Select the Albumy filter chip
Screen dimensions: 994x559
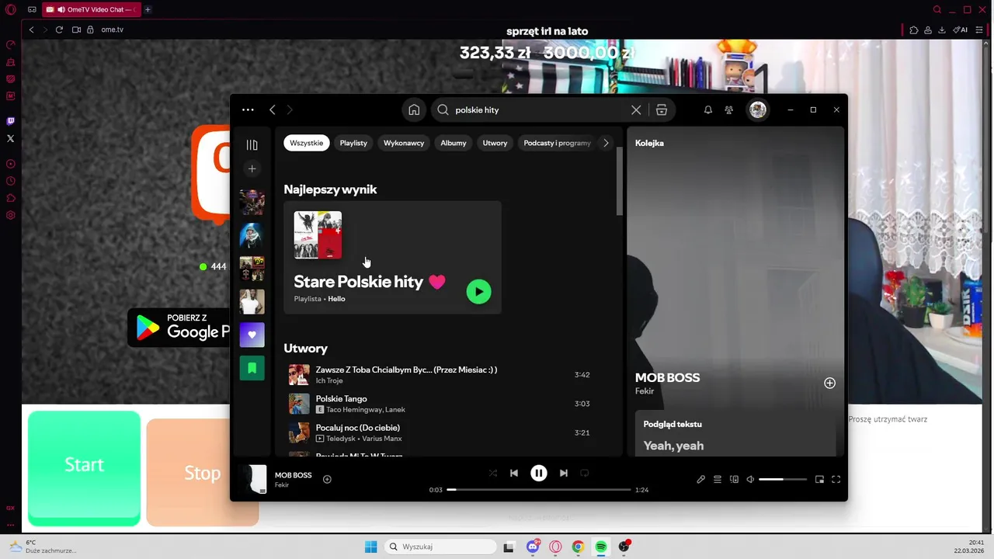pos(454,143)
